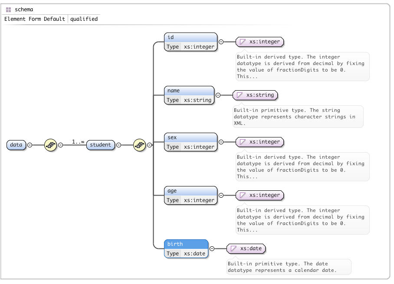Click the Type label in id element

click(x=173, y=47)
